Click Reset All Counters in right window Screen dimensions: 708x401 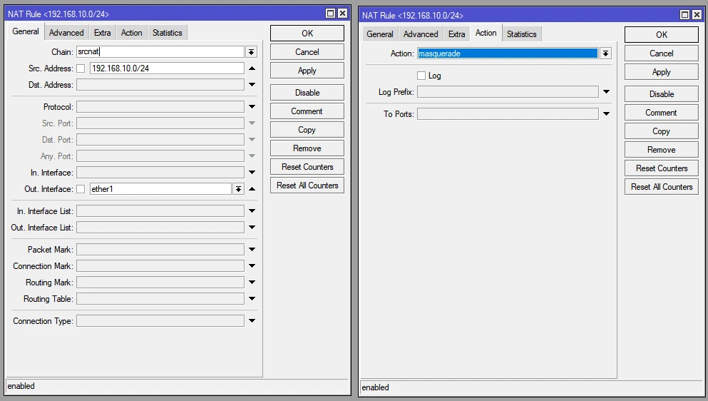(x=661, y=187)
